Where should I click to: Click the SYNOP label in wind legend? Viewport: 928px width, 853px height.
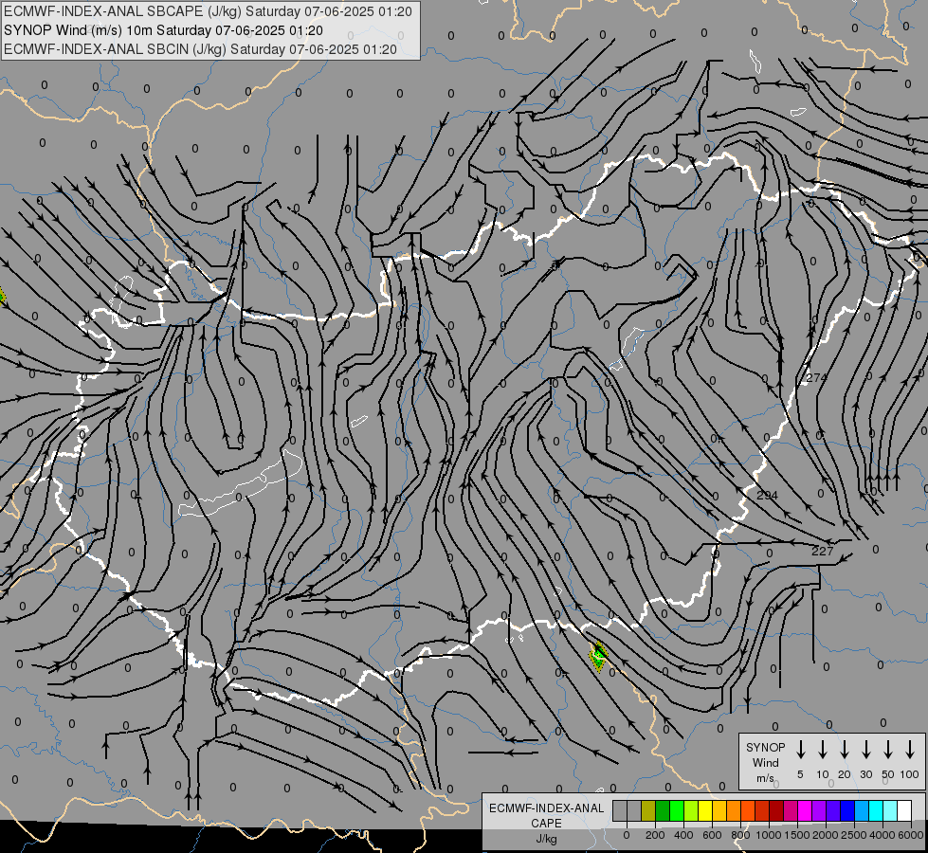coord(765,747)
